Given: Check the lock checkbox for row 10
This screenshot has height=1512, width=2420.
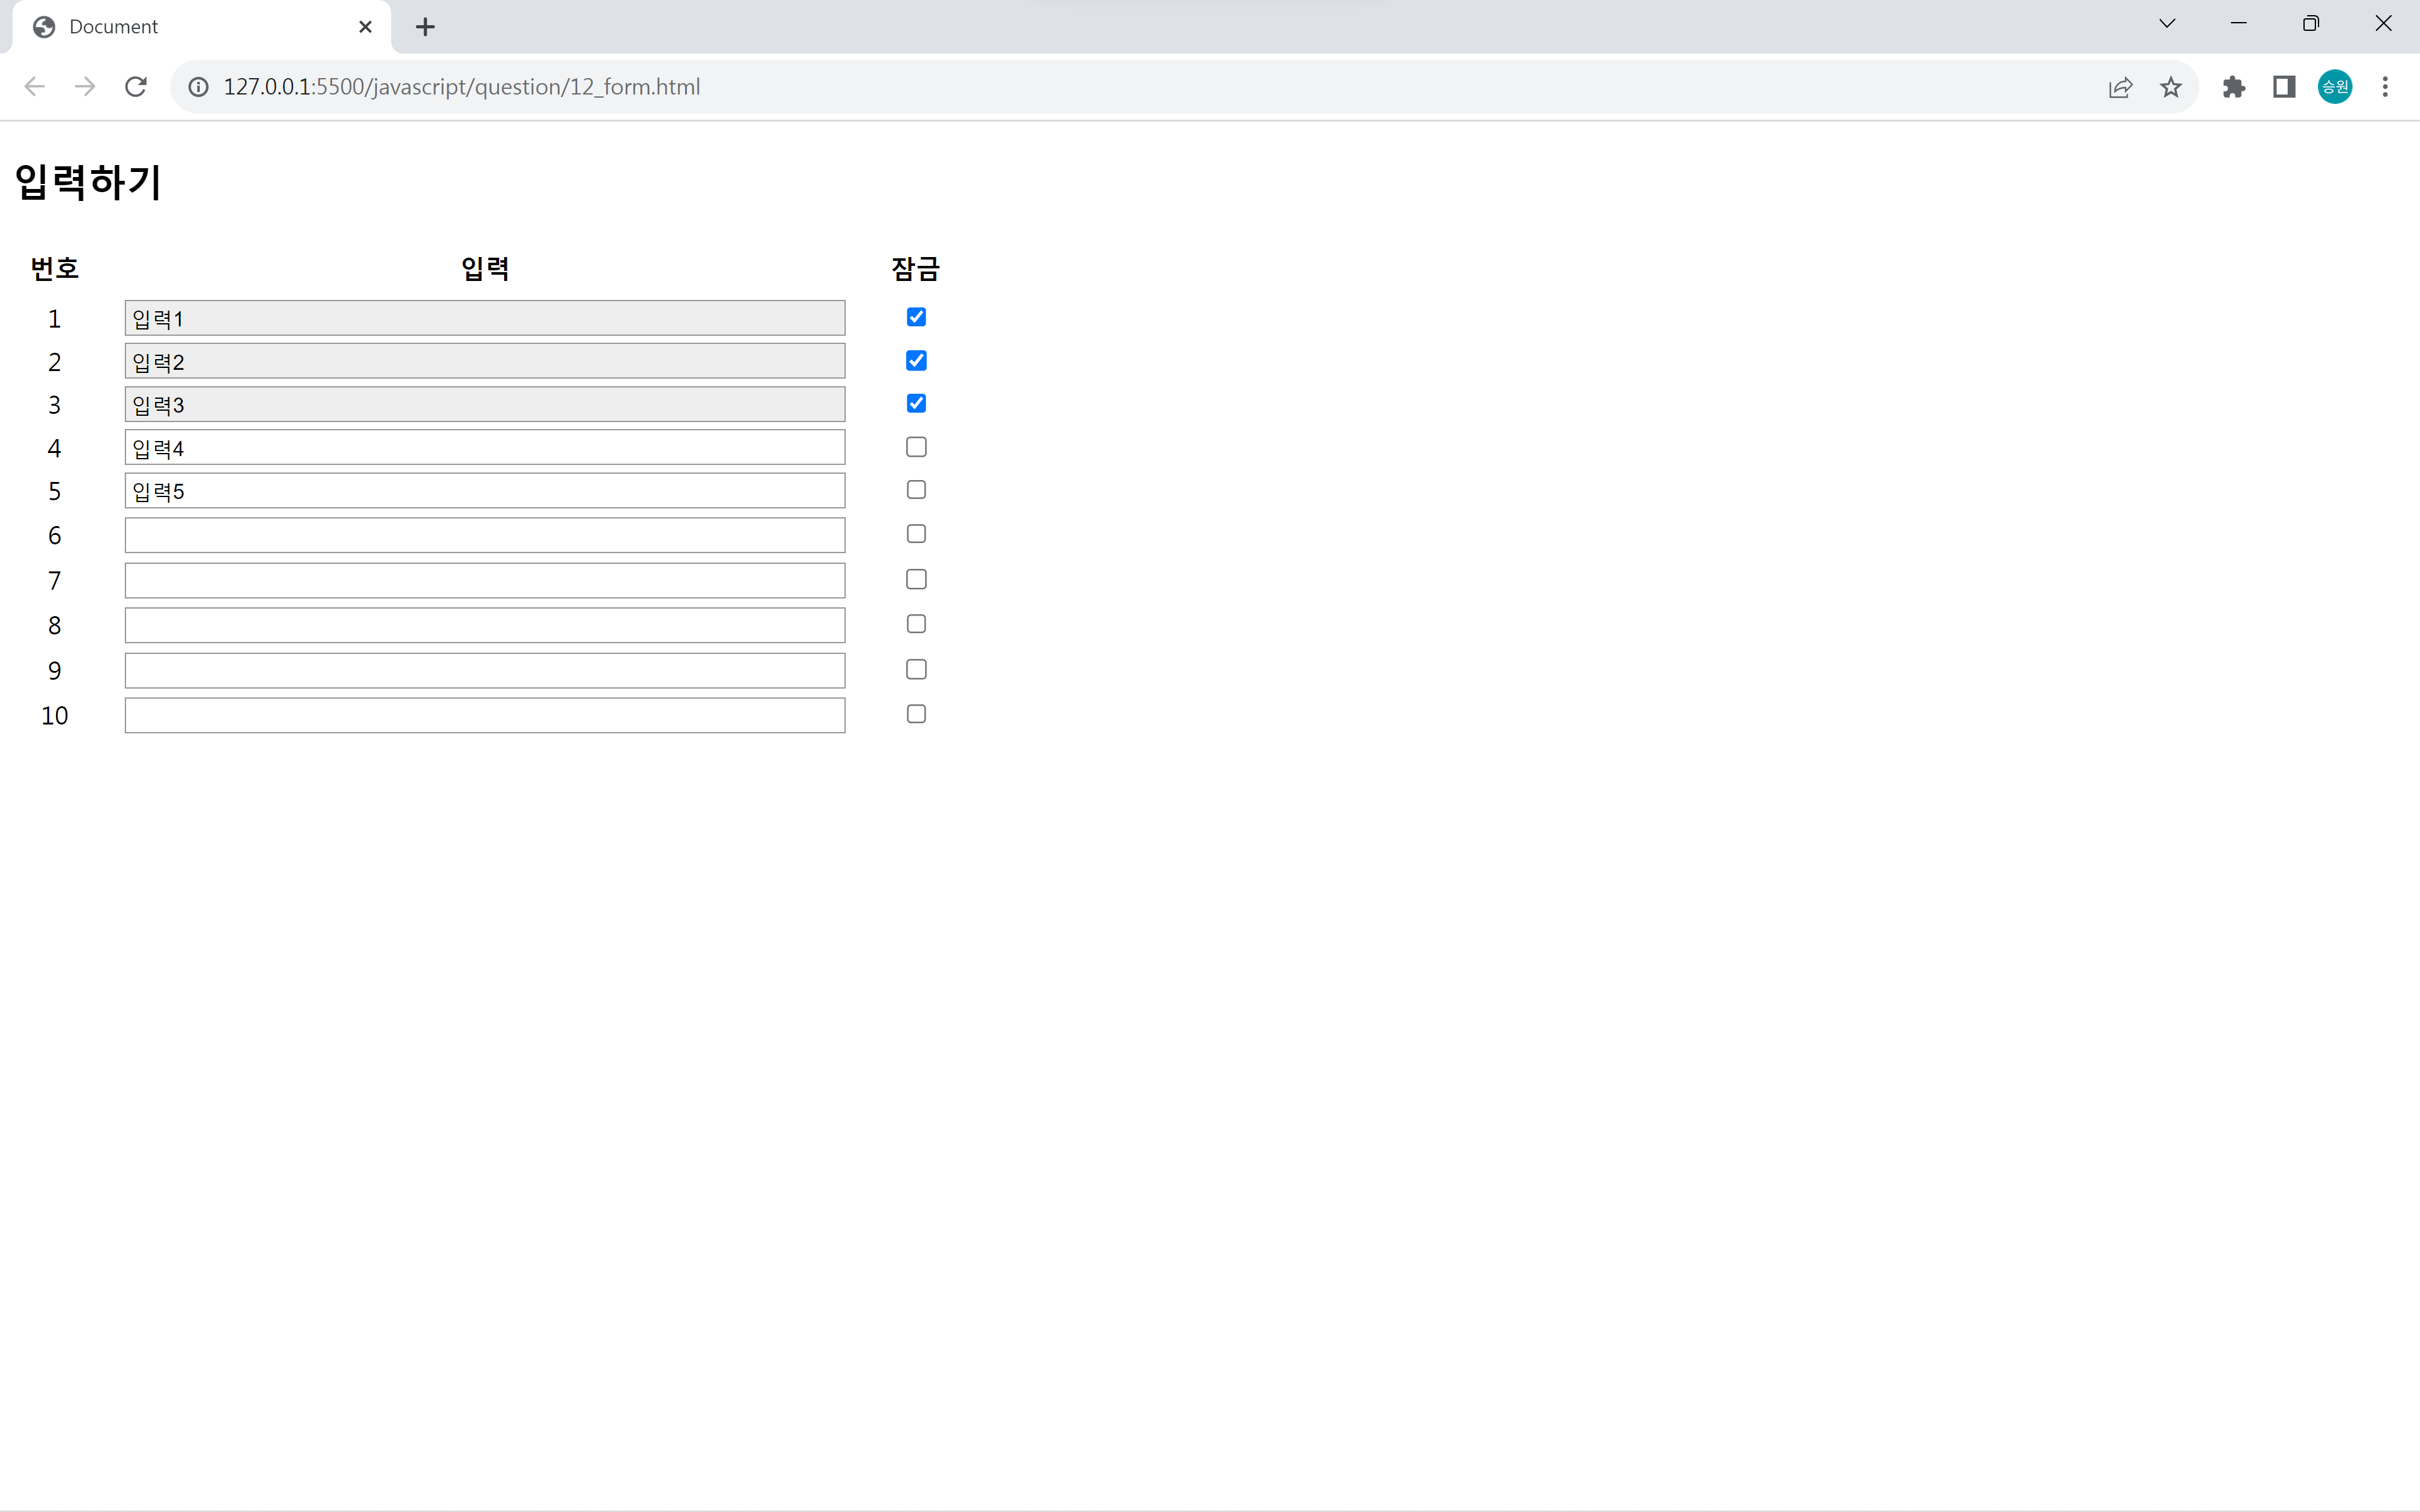Looking at the screenshot, I should click(916, 714).
